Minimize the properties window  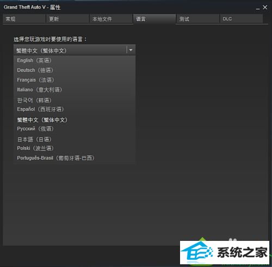[x=258, y=8]
